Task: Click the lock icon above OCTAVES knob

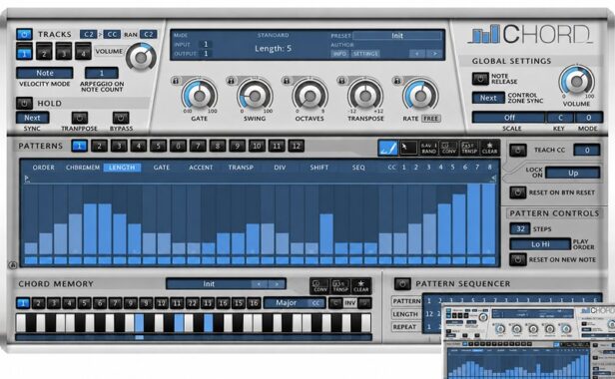Action: coord(287,81)
